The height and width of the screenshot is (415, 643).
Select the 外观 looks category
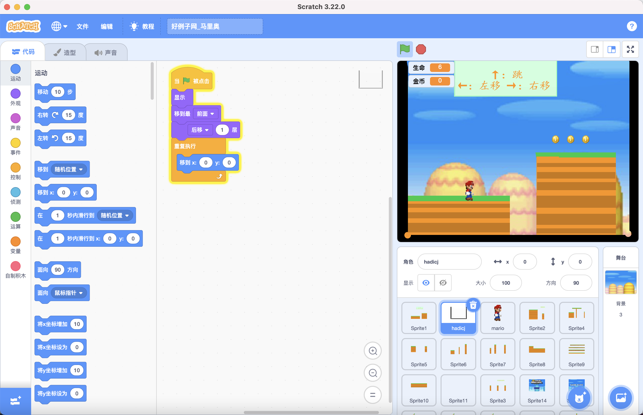coord(15,97)
